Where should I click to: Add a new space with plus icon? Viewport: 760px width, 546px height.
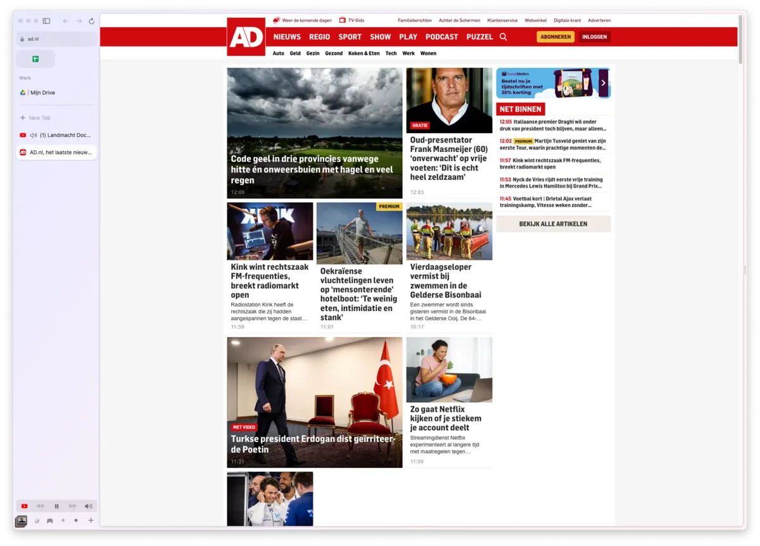point(91,521)
